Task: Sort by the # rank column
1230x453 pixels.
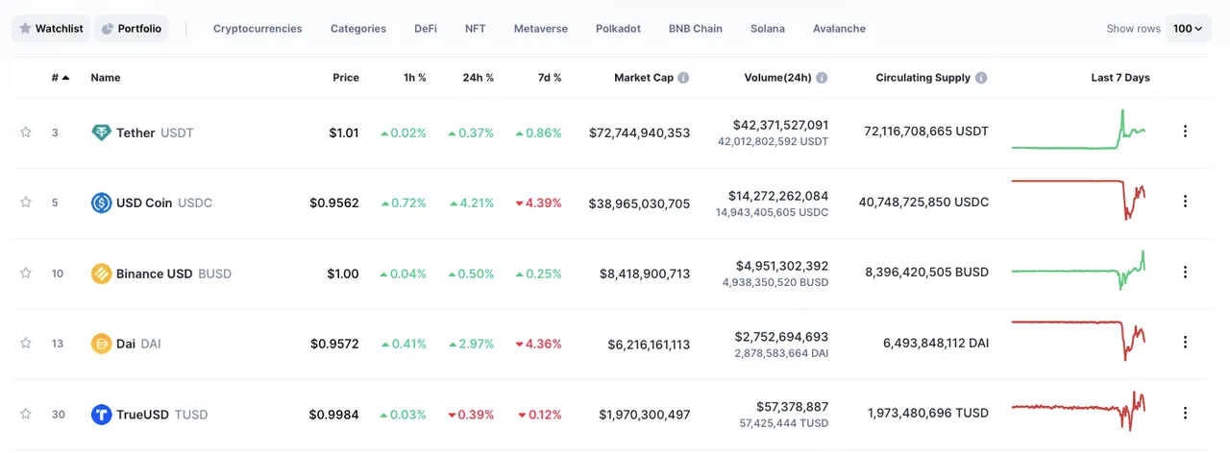Action: pyautogui.click(x=61, y=78)
